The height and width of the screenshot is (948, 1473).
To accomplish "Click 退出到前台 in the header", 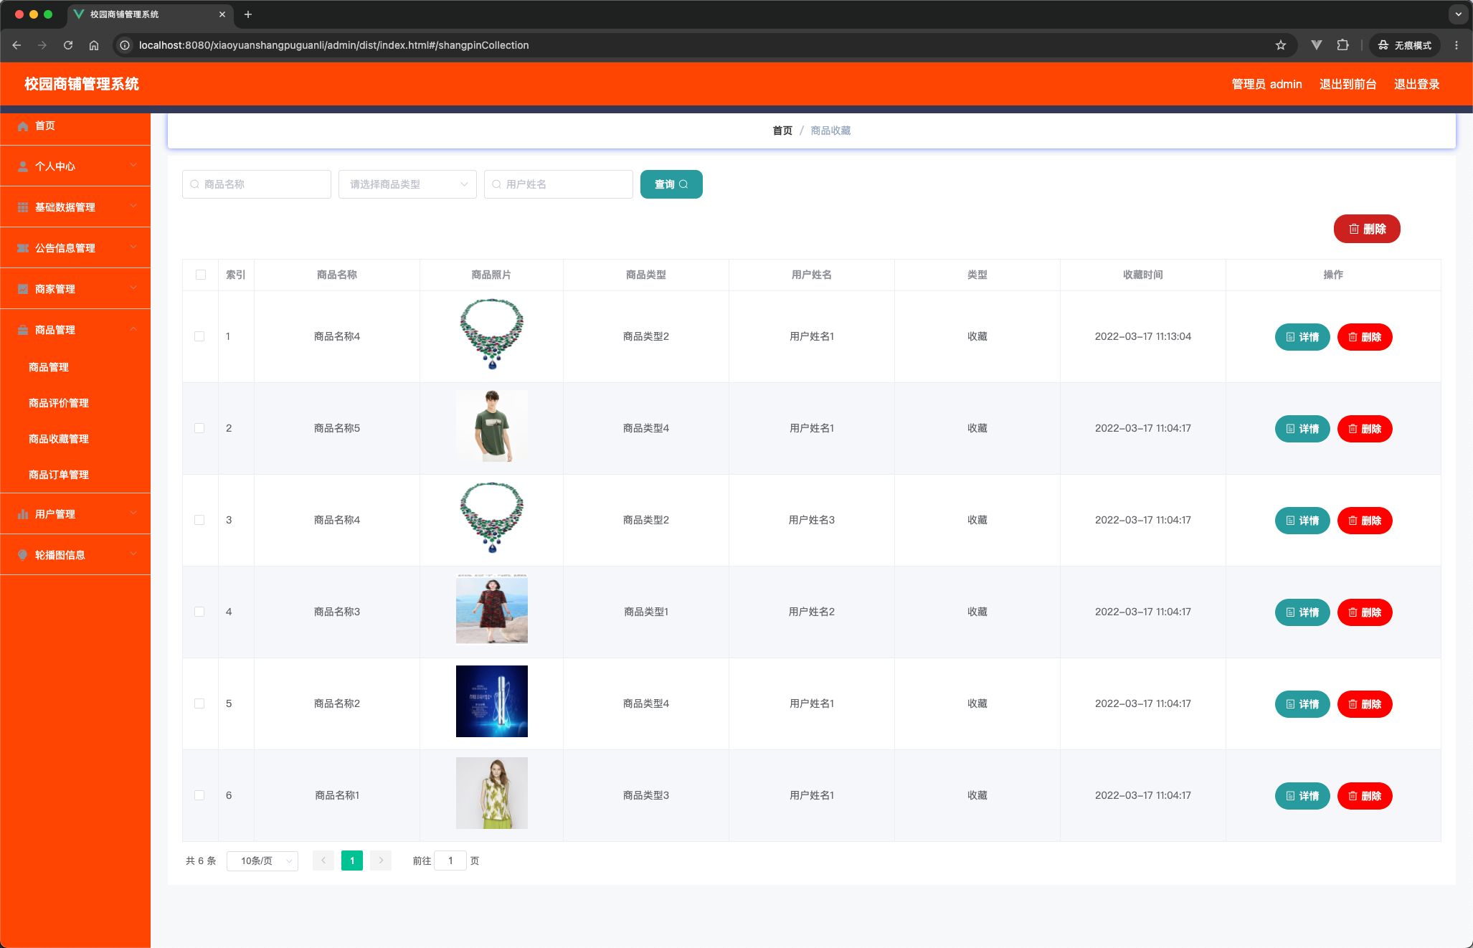I will pos(1348,84).
